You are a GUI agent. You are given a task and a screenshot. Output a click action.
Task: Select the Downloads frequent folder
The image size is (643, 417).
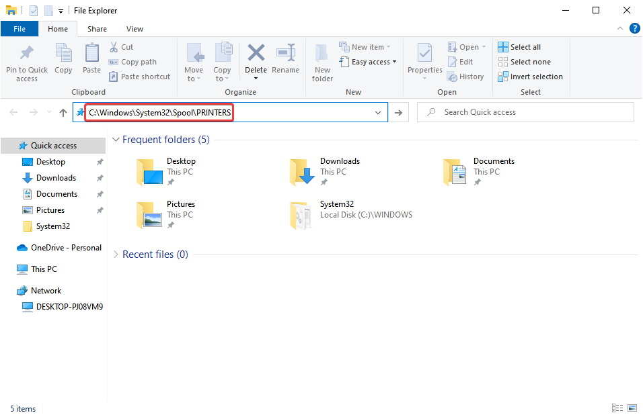[325, 172]
